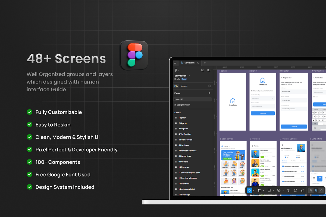Select the Text tool
This screenshot has width=326, height=217.
point(289,190)
